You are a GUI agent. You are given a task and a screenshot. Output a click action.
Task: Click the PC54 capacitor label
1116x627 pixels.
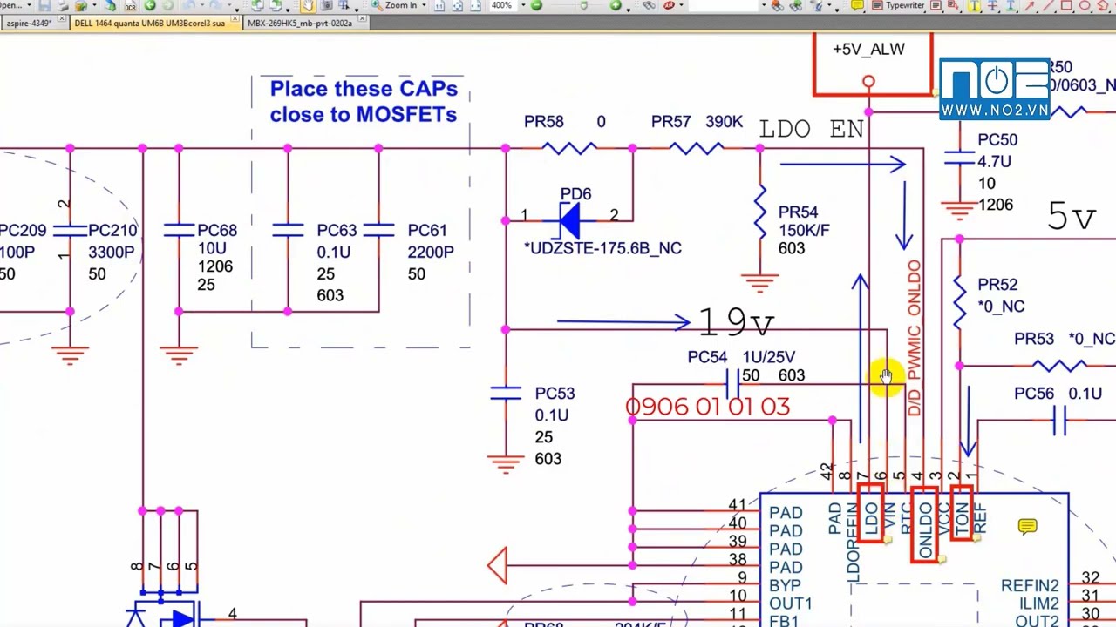[x=707, y=357]
